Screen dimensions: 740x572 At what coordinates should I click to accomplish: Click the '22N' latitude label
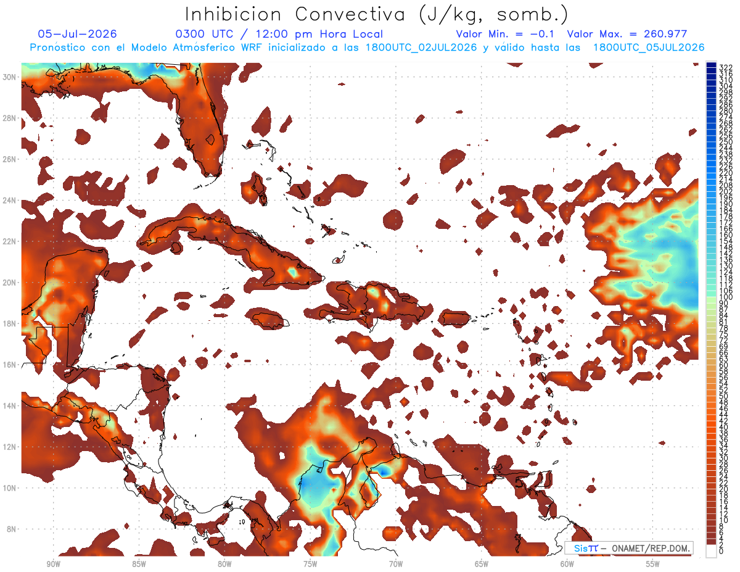tap(9, 241)
